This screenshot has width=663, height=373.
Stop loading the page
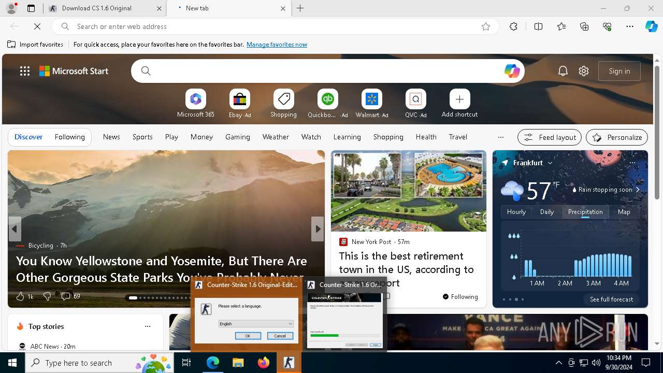click(37, 26)
